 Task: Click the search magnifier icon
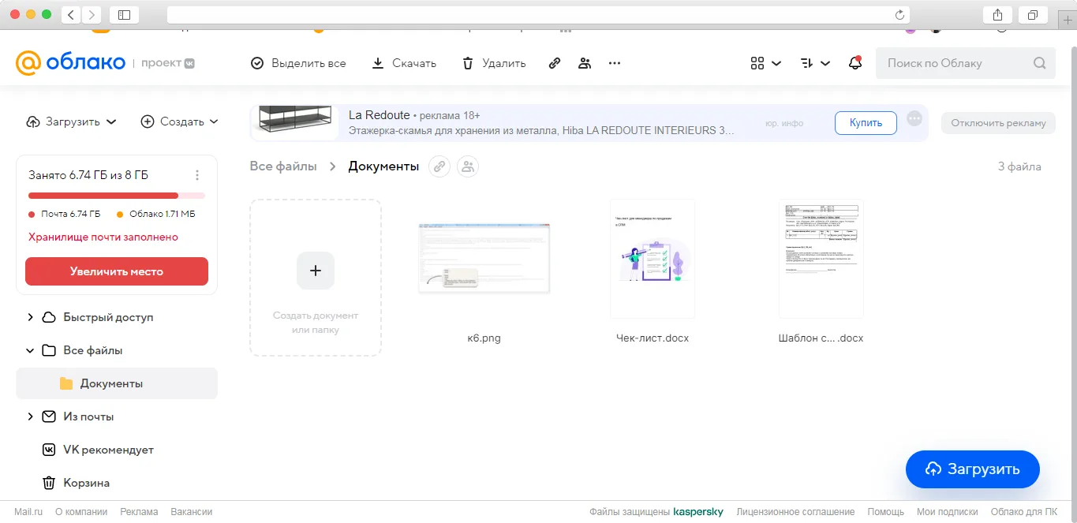coord(1040,63)
